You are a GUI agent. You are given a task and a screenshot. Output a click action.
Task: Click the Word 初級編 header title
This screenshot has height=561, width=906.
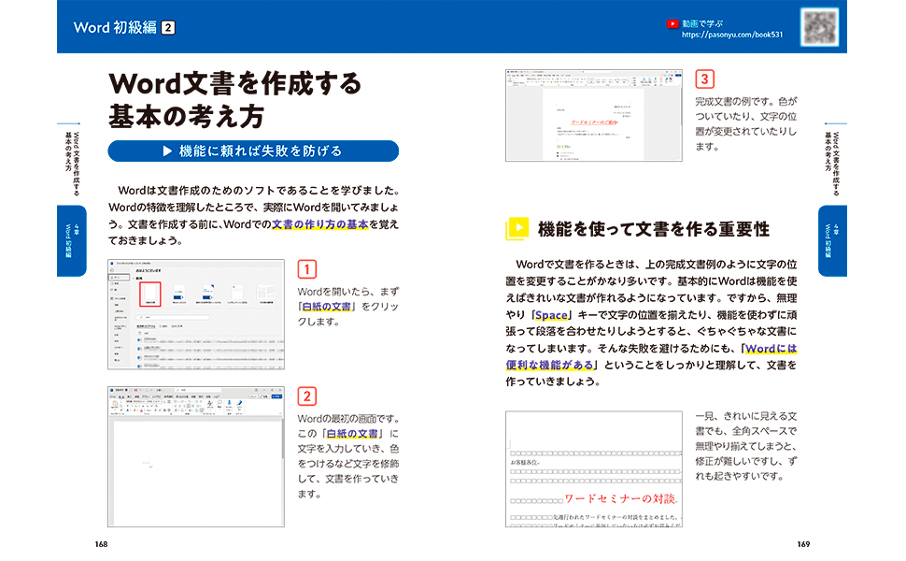coord(115,27)
